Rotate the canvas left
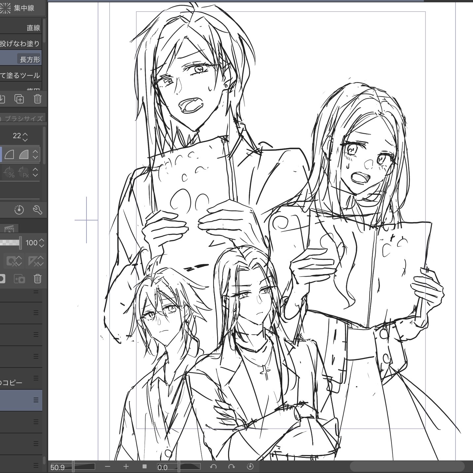Screen dimensions: 473x473 tap(213, 466)
